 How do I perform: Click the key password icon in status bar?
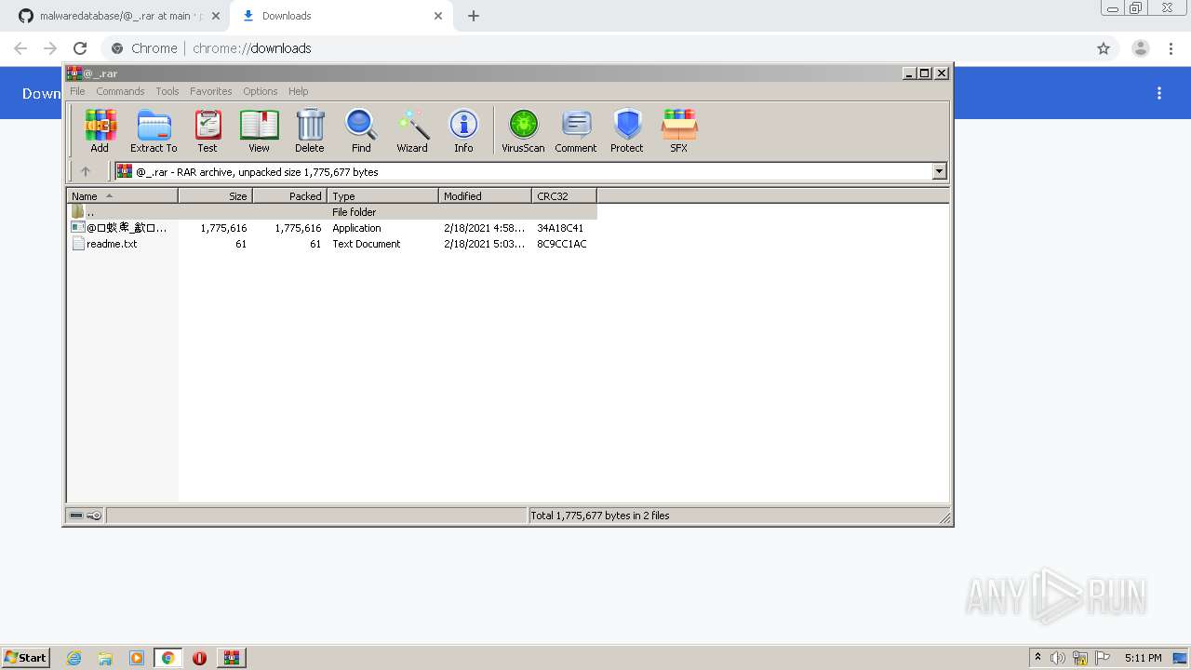coord(94,516)
